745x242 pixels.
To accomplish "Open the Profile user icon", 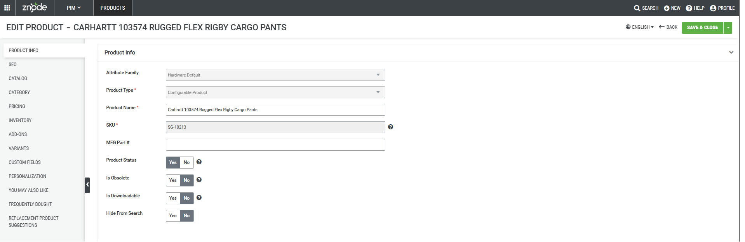I will pyautogui.click(x=713, y=8).
